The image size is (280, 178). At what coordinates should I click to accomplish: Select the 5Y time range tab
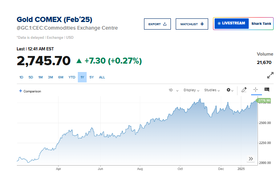click(x=91, y=77)
